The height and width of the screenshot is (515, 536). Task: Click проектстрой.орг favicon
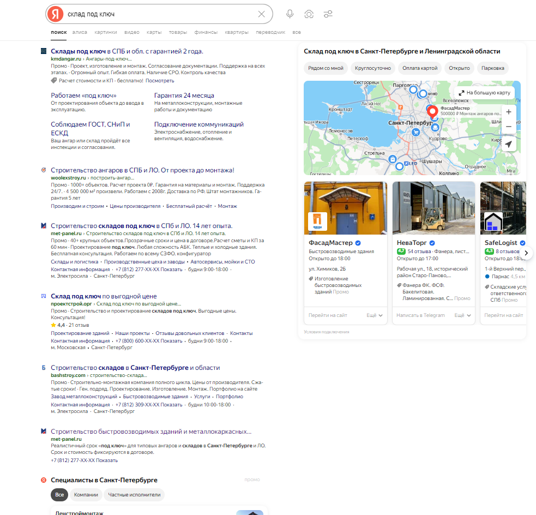tap(44, 296)
